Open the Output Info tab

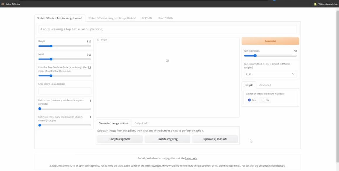(141, 123)
